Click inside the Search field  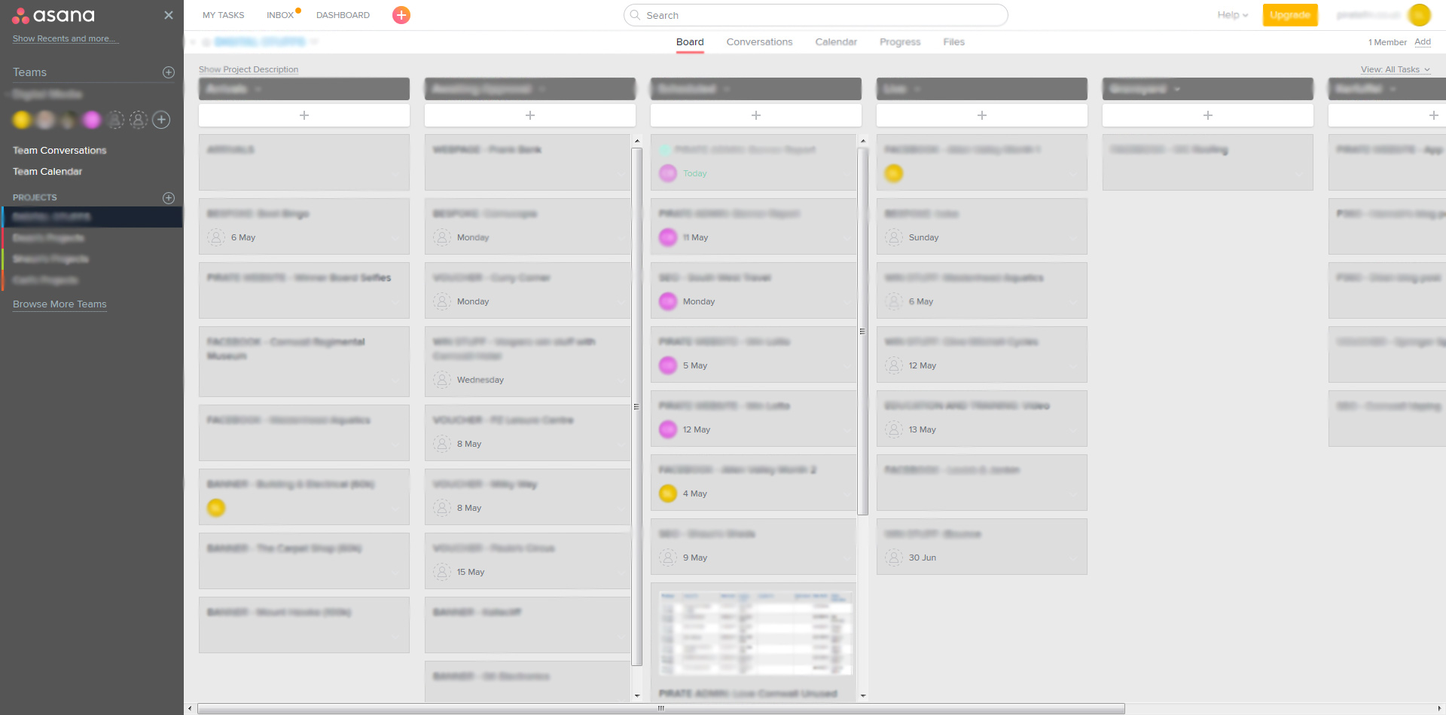[816, 15]
